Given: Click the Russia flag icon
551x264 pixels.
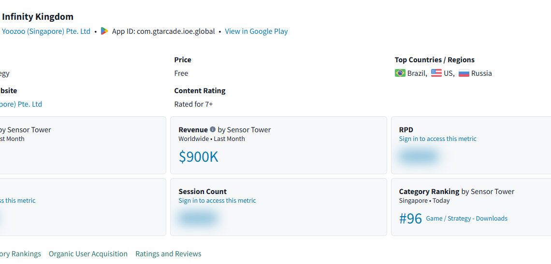Looking at the screenshot, I should (464, 73).
